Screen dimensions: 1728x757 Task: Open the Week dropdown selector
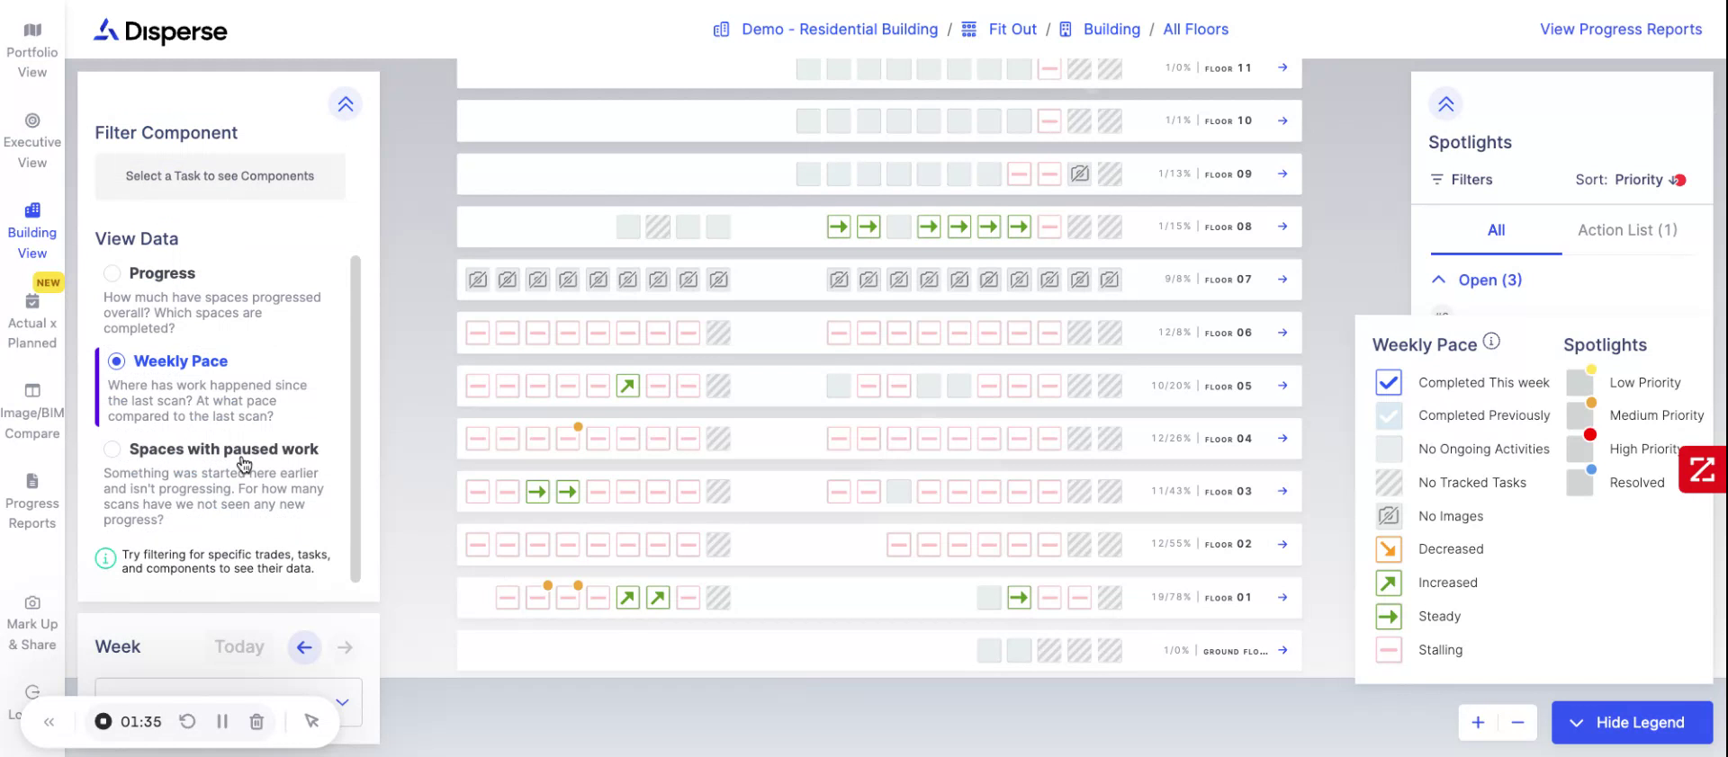(x=342, y=702)
